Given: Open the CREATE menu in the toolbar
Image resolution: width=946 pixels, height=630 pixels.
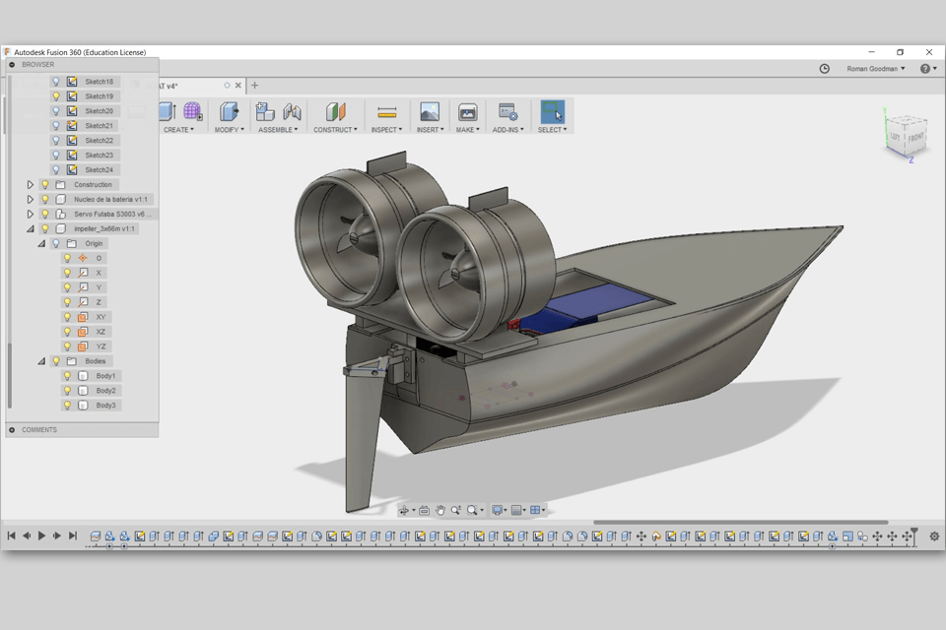Looking at the screenshot, I should click(x=178, y=130).
